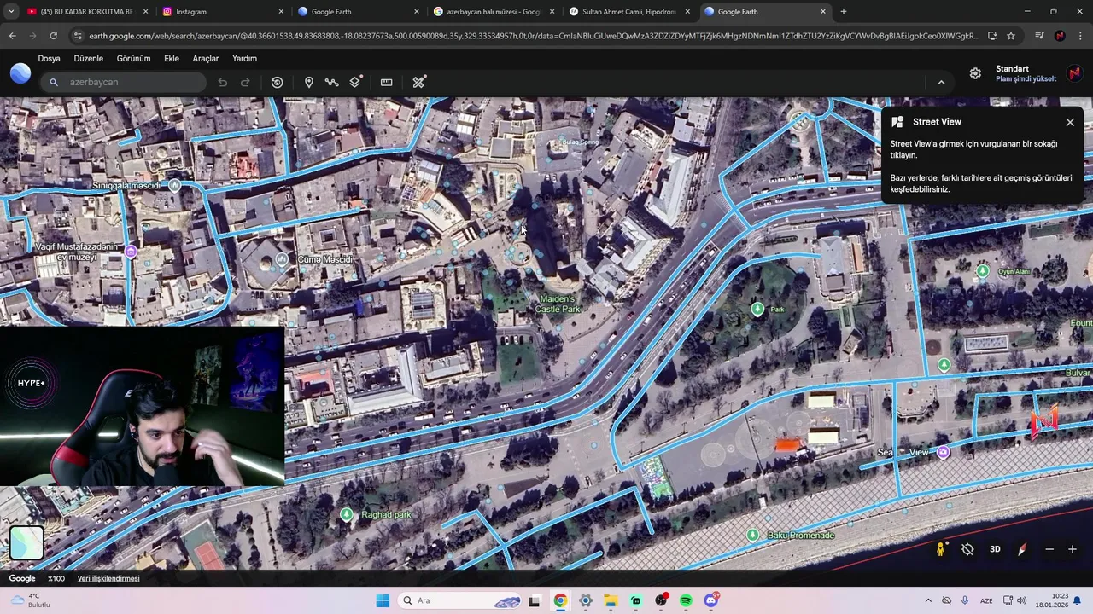This screenshot has width=1093, height=614.
Task: Expand the browser tab search dropdown
Action: coord(11,12)
